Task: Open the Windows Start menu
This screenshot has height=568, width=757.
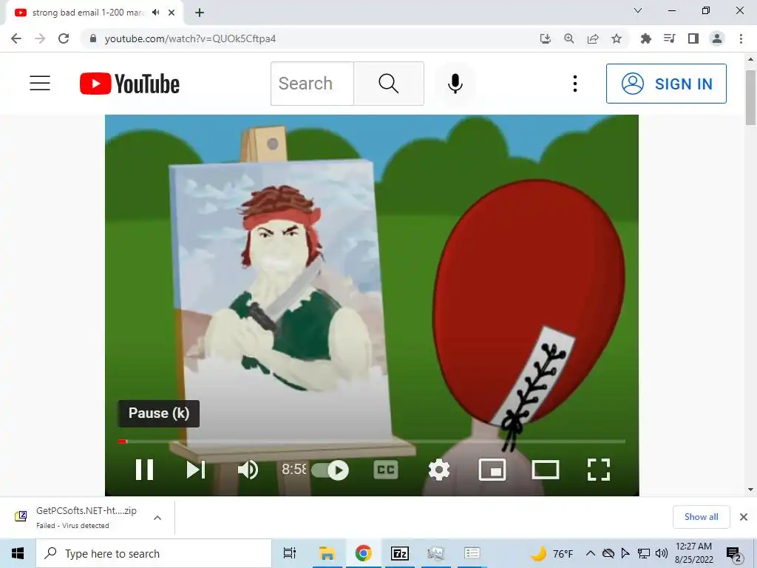Action: 18,553
